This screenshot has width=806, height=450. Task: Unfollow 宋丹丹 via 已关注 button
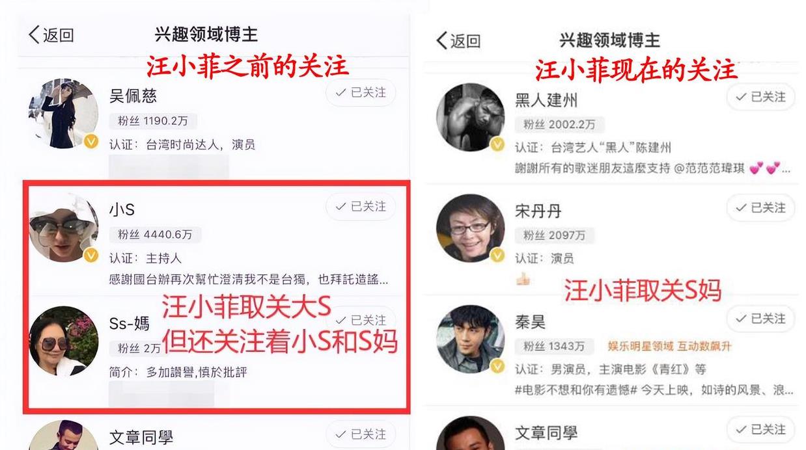tap(761, 208)
